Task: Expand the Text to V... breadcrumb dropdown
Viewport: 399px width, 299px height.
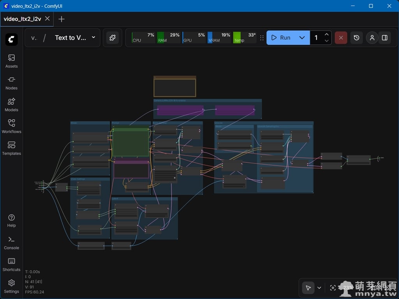Action: click(94, 38)
